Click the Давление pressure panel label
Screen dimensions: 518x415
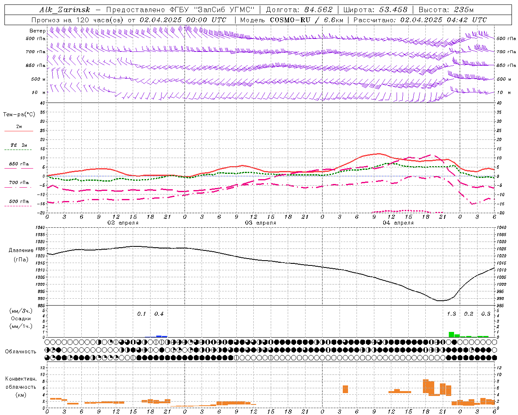click(21, 250)
